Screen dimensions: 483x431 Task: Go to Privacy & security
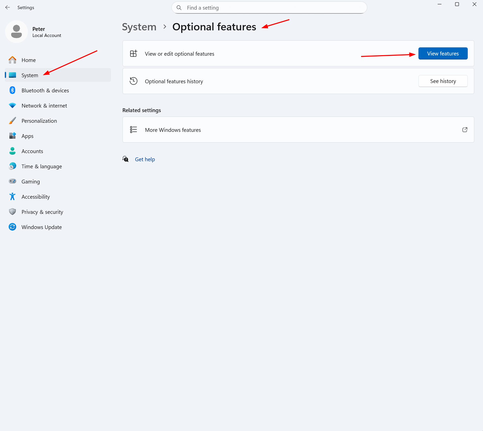pos(58,212)
